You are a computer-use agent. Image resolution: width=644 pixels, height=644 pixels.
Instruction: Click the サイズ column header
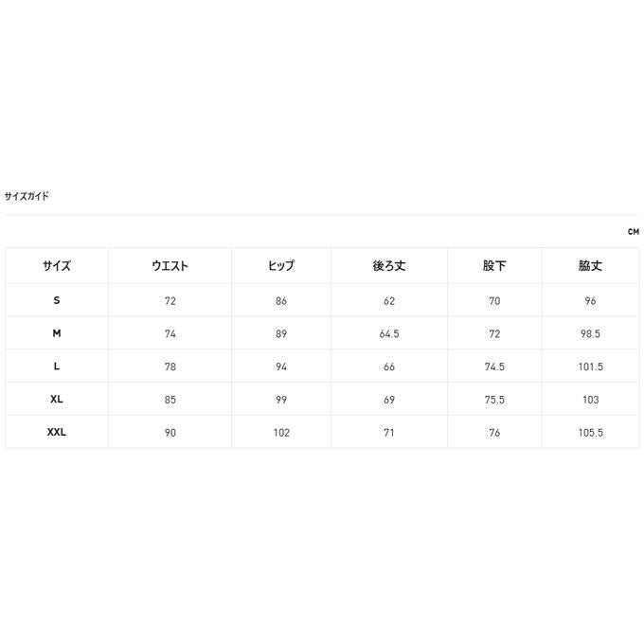tap(57, 266)
